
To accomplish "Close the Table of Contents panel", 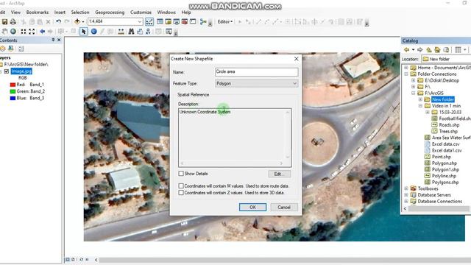I will point(59,40).
